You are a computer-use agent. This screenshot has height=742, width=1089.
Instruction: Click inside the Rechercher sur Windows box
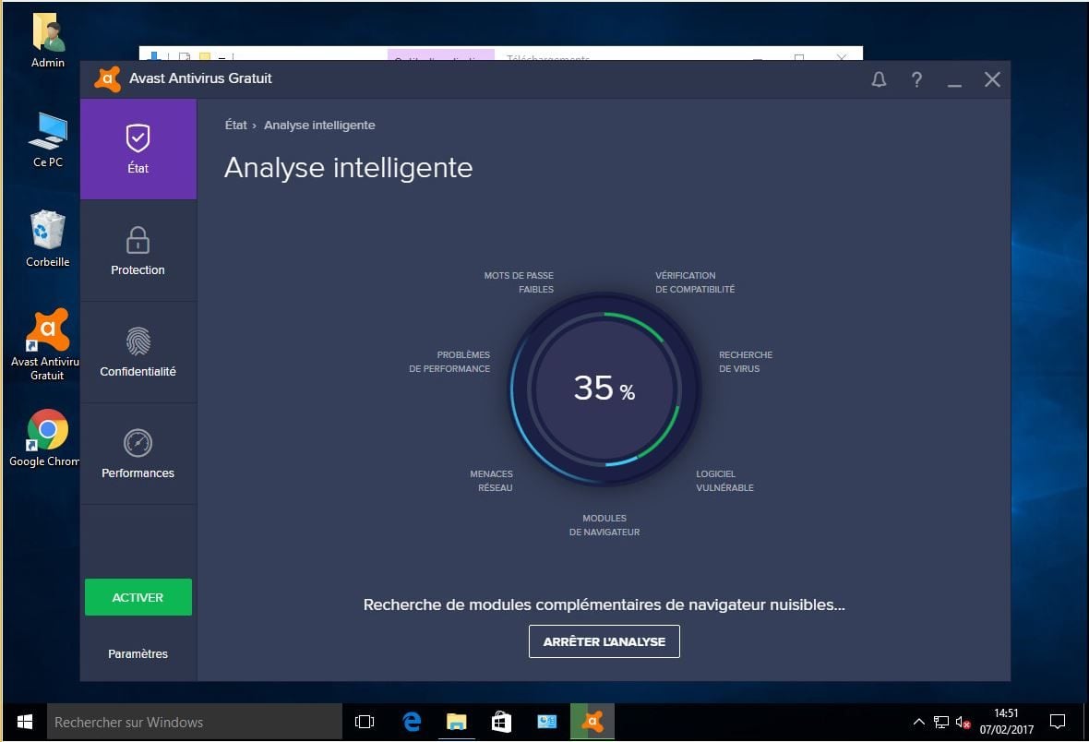(195, 722)
